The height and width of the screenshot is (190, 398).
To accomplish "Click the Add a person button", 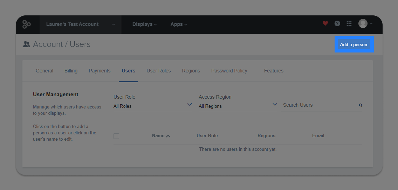I will 354,44.
